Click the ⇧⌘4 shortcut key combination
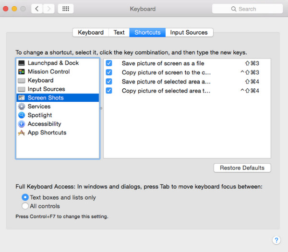Image resolution: width=288 pixels, height=252 pixels. 252,82
